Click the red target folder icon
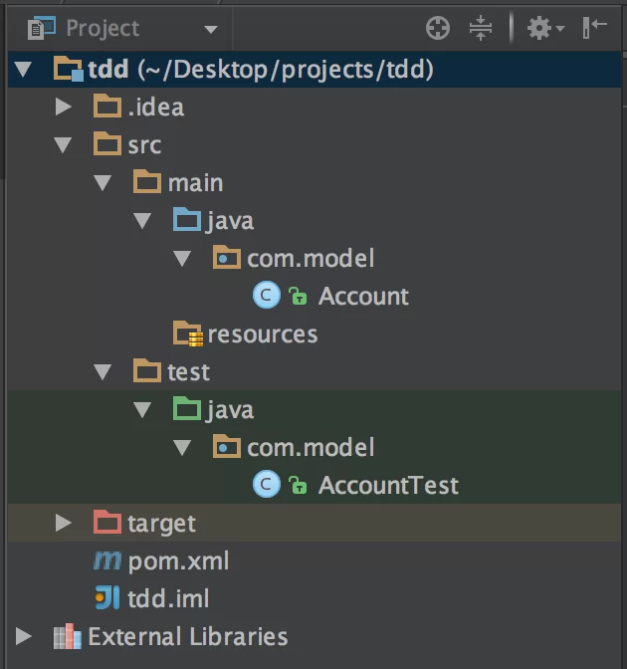This screenshot has width=627, height=669. coord(107,522)
